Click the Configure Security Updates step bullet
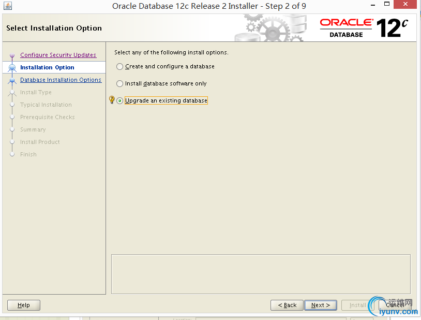421x320 pixels. [12, 55]
